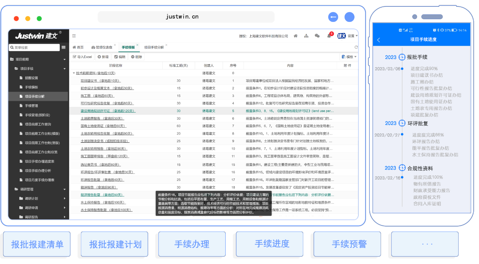Click the 导入Excel button
Viewport: 479px width, 264px height.
(82, 57)
